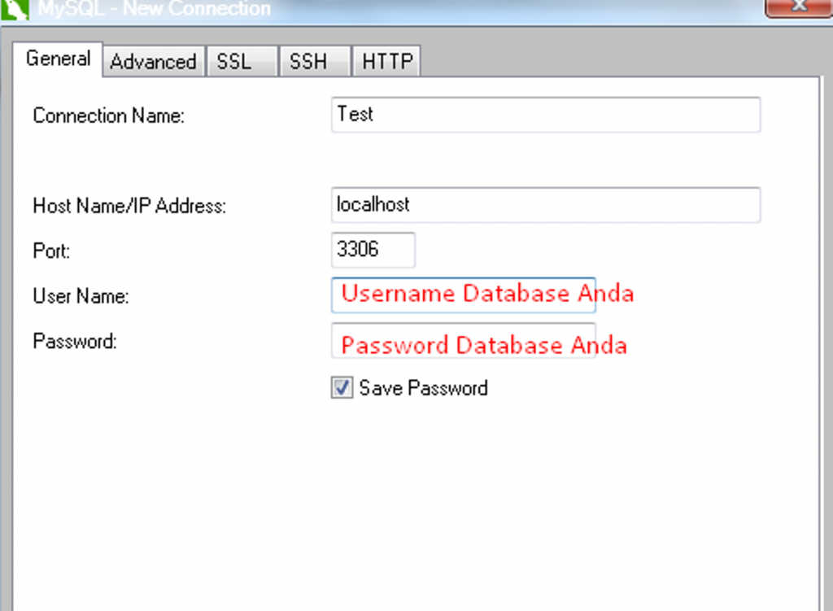Click the User Name input box
Viewport: 833px width, 611px height.
[463, 295]
